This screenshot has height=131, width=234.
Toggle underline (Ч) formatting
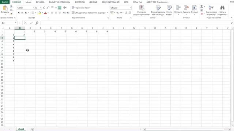click(x=26, y=13)
